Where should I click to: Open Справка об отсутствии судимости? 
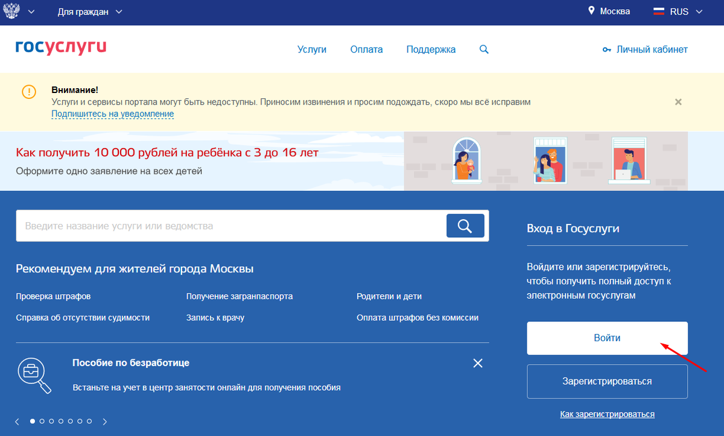point(83,318)
